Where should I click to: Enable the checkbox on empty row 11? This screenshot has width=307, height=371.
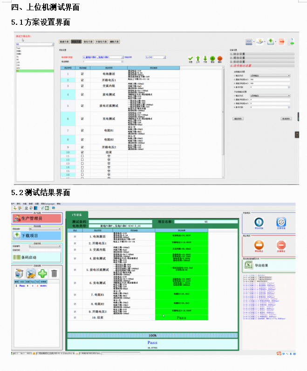[x=82, y=156]
